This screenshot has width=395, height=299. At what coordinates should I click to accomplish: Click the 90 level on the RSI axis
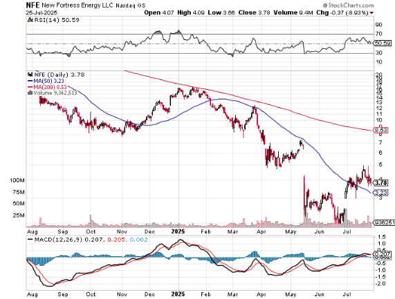[x=378, y=25]
